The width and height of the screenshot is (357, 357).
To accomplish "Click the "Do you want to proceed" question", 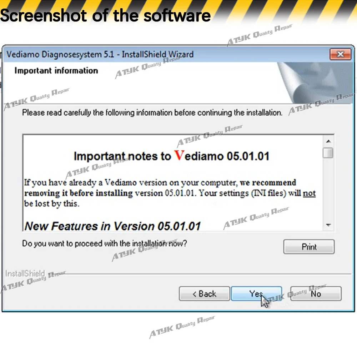I will click(105, 243).
